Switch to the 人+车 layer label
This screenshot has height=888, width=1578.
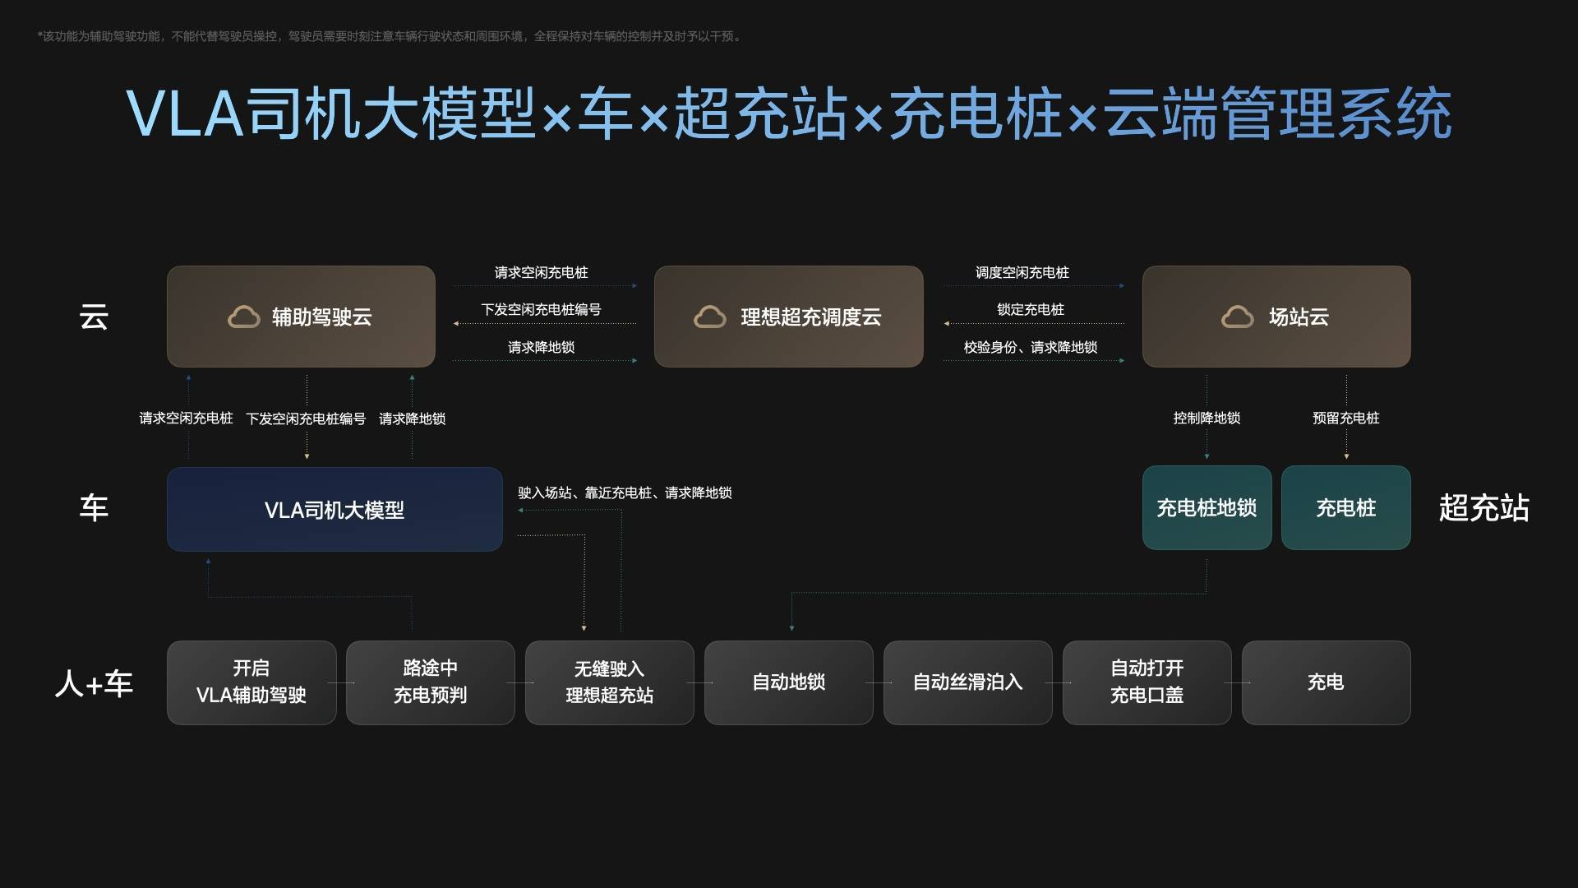click(93, 682)
